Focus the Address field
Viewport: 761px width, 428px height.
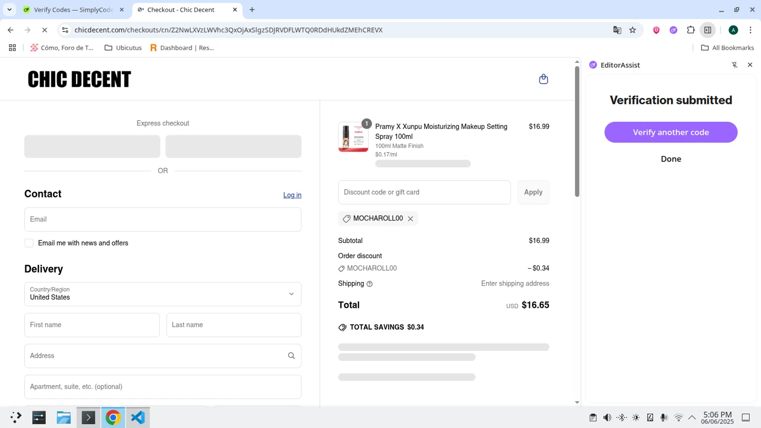(x=163, y=356)
